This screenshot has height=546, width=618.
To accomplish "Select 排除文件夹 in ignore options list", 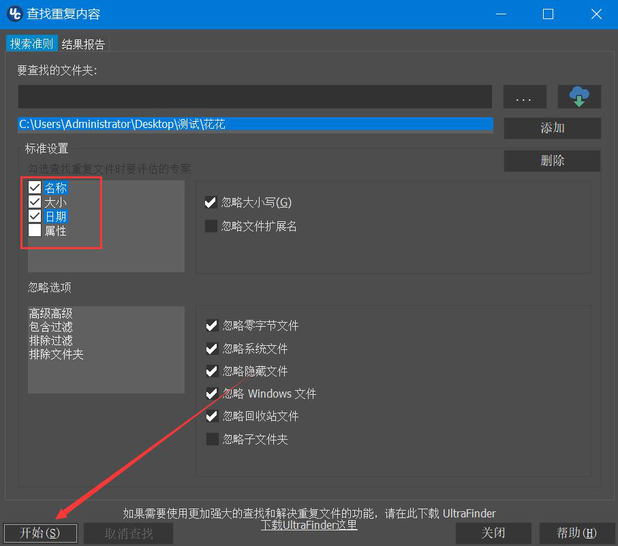I will [56, 354].
